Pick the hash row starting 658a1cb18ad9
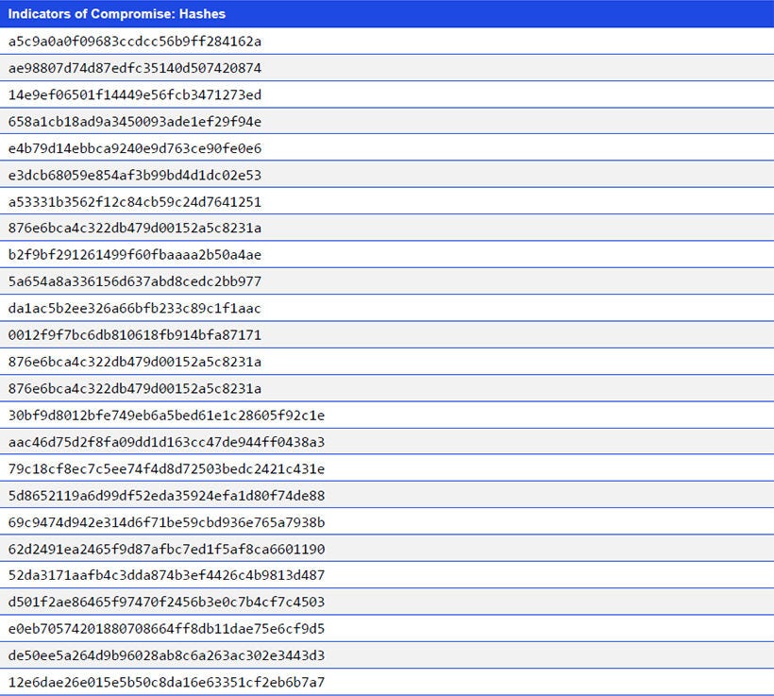Screen dimensions: 774x696 [387, 121]
